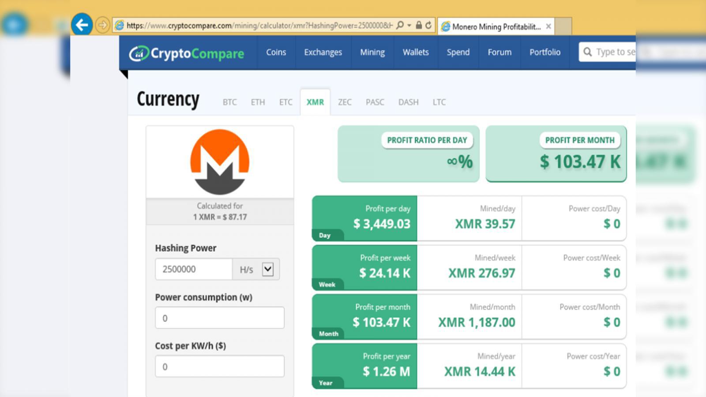Image resolution: width=706 pixels, height=397 pixels.
Task: Close the Monero Mining Profitability tab
Action: tap(548, 26)
